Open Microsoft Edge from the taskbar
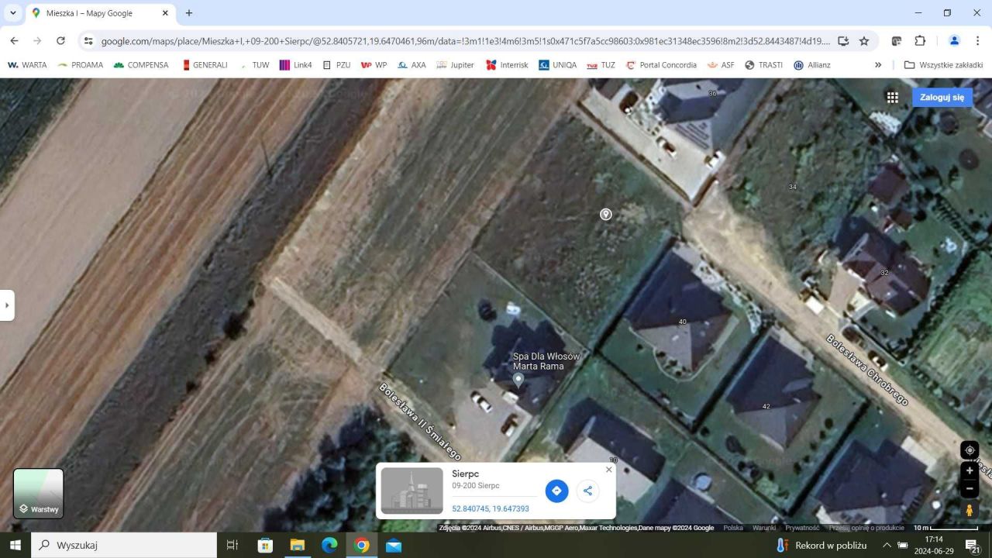Image resolution: width=992 pixels, height=558 pixels. pos(329,545)
